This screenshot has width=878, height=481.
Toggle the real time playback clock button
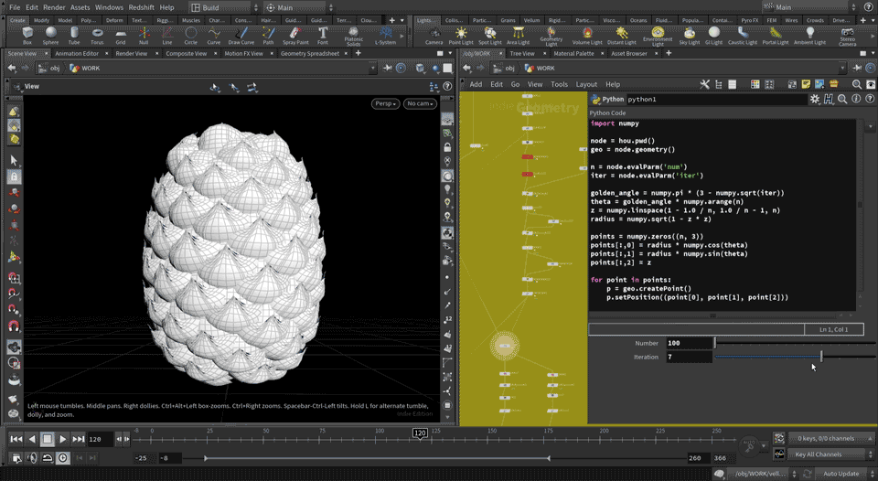[x=62, y=458]
